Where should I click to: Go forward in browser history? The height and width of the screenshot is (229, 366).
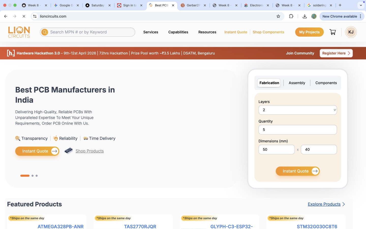pyautogui.click(x=15, y=16)
